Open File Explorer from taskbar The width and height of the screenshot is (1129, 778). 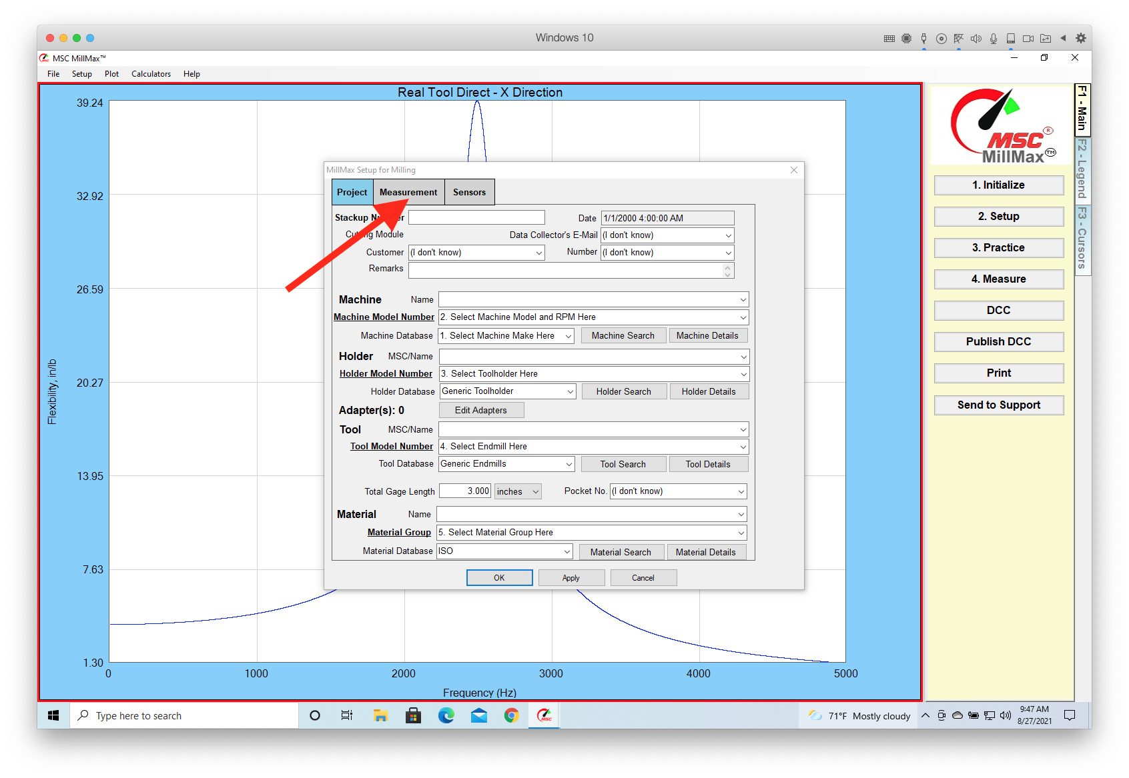click(x=380, y=715)
